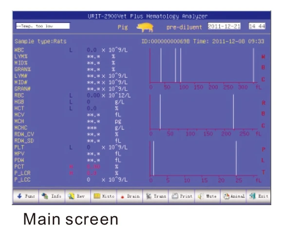
Task: Click the red H flag beside PCT
Action: [71, 167]
